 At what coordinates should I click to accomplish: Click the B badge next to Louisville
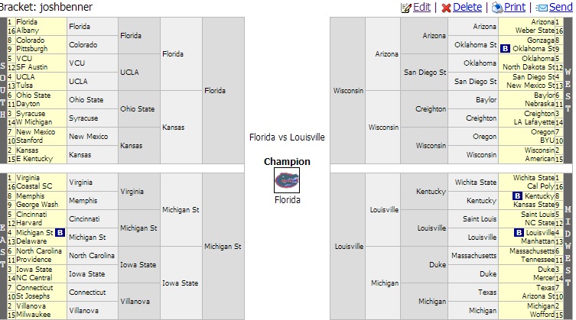[518, 232]
